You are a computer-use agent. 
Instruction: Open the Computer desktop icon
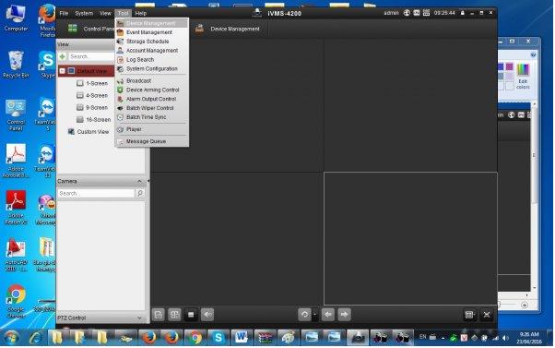pos(16,18)
